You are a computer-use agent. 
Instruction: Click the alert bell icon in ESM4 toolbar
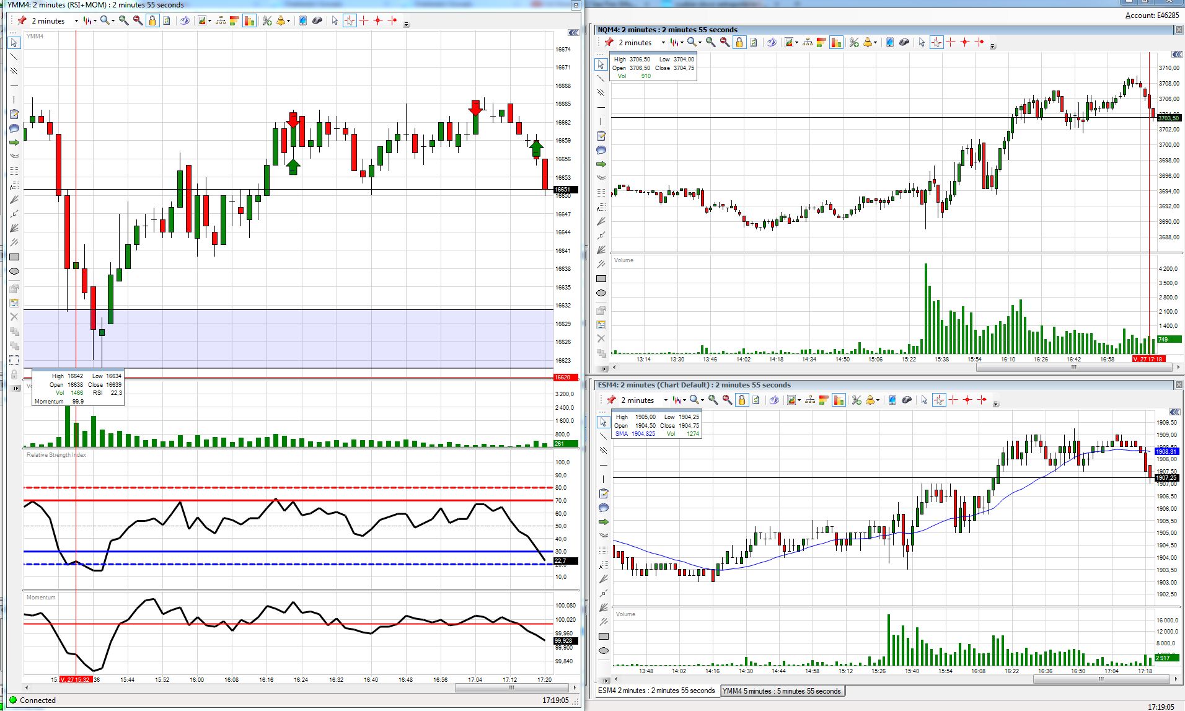coord(871,400)
